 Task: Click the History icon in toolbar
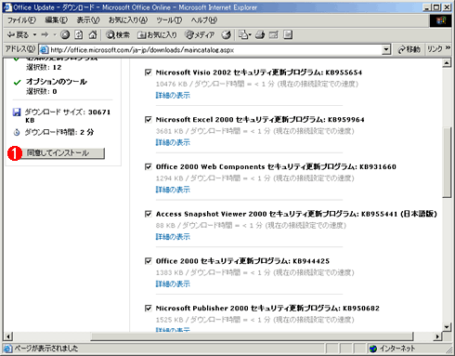[x=227, y=35]
